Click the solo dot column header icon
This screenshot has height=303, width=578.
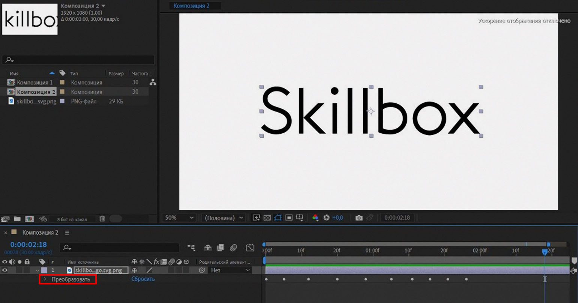click(20, 262)
